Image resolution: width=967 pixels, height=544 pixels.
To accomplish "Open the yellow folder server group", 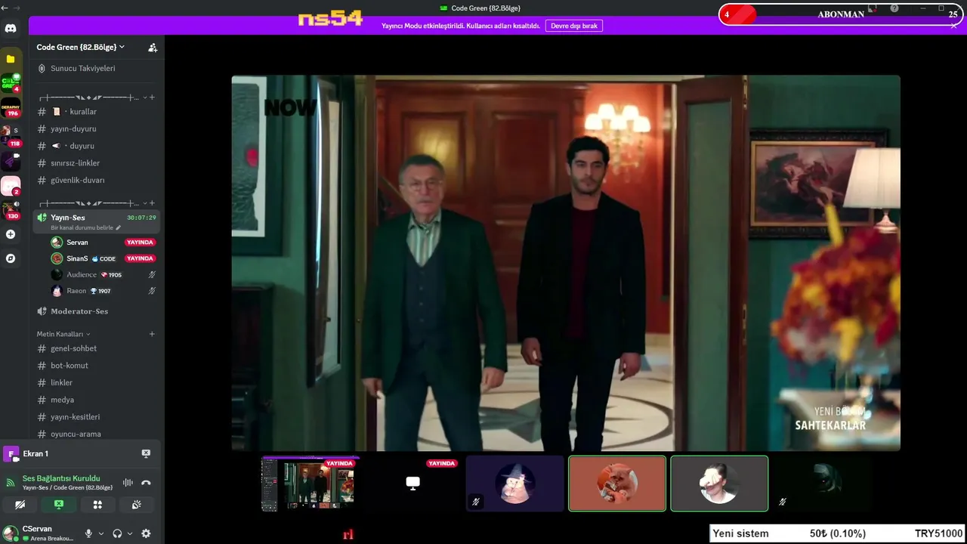I will coord(11,58).
